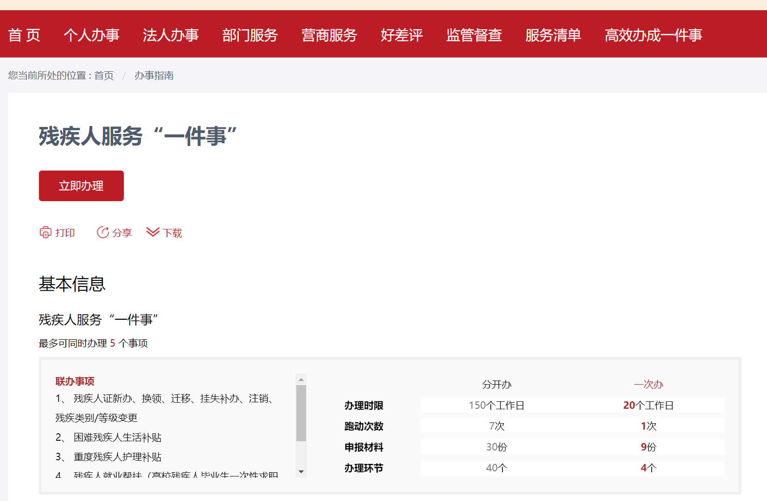Open the 法人办事 menu item
Screen dimensions: 767x501
pyautogui.click(x=171, y=35)
